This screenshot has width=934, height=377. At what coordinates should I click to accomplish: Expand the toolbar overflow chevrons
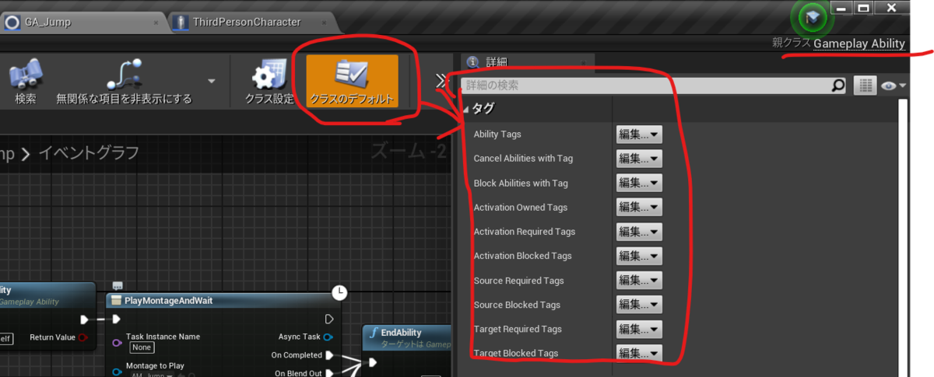pyautogui.click(x=441, y=81)
